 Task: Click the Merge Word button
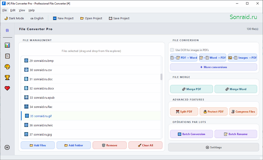pyautogui.click(x=236, y=89)
